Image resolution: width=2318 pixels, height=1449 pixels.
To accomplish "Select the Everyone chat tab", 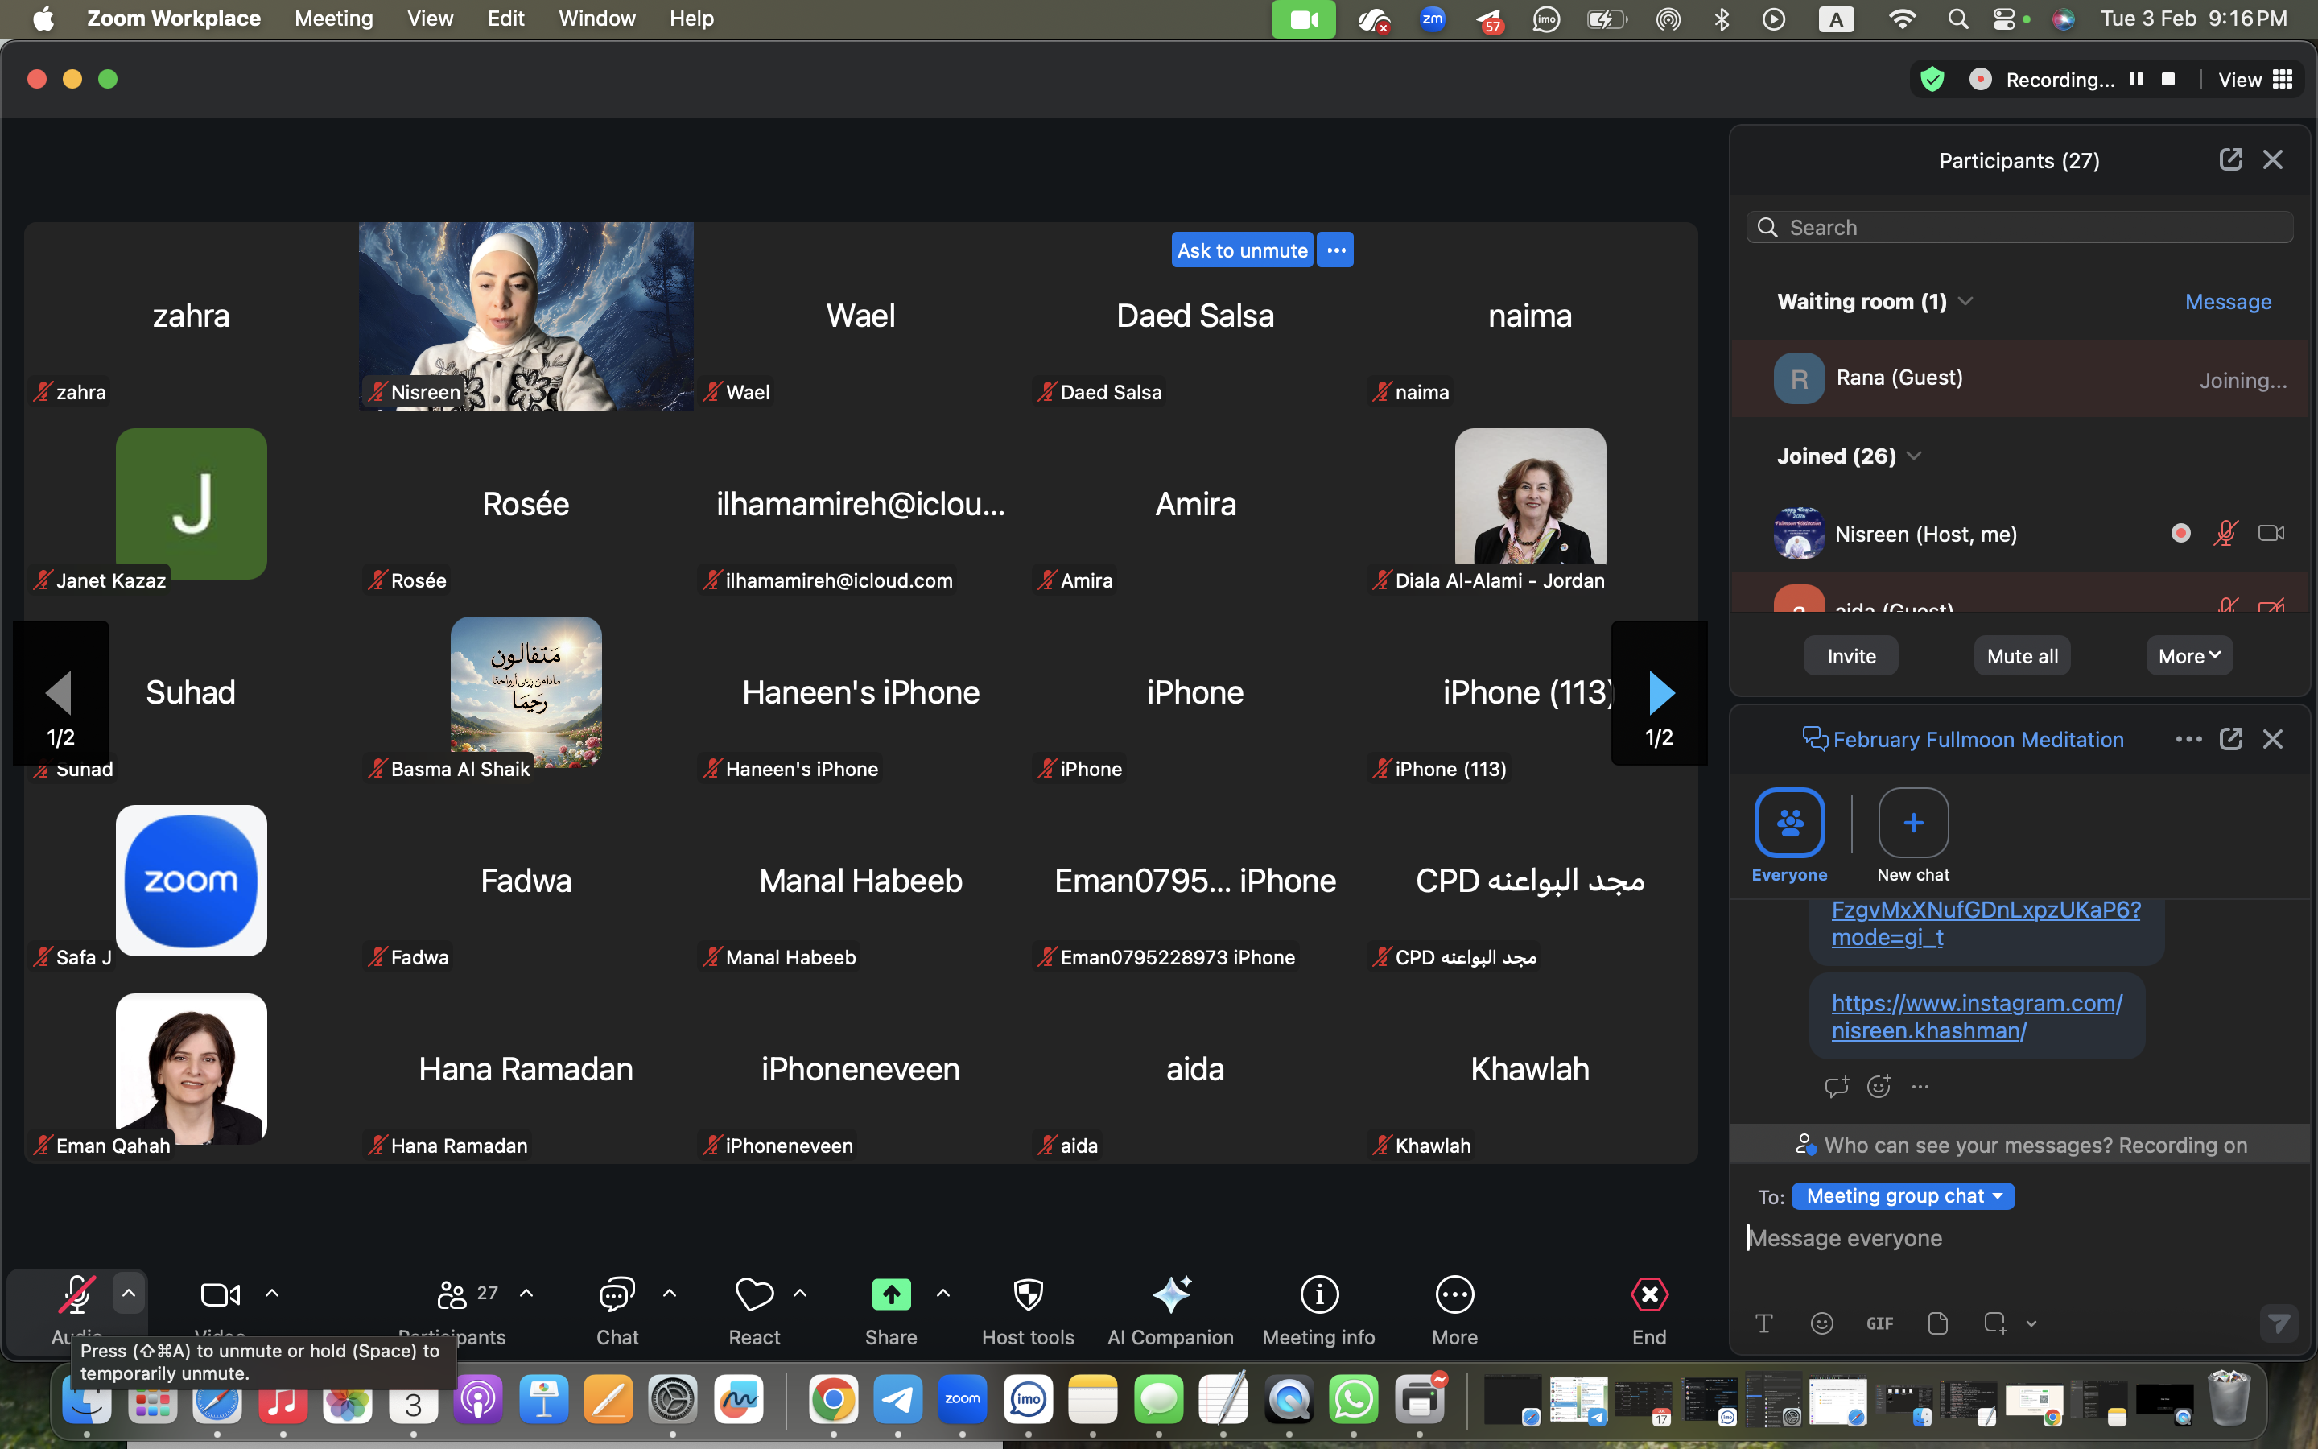I will tap(1788, 824).
